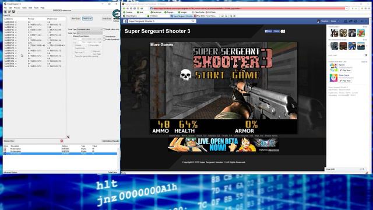Image resolution: width=373 pixels, height=210 pixels.
Task: Open fourth game thumbnail in the top sidebar row
Action: click(361, 33)
